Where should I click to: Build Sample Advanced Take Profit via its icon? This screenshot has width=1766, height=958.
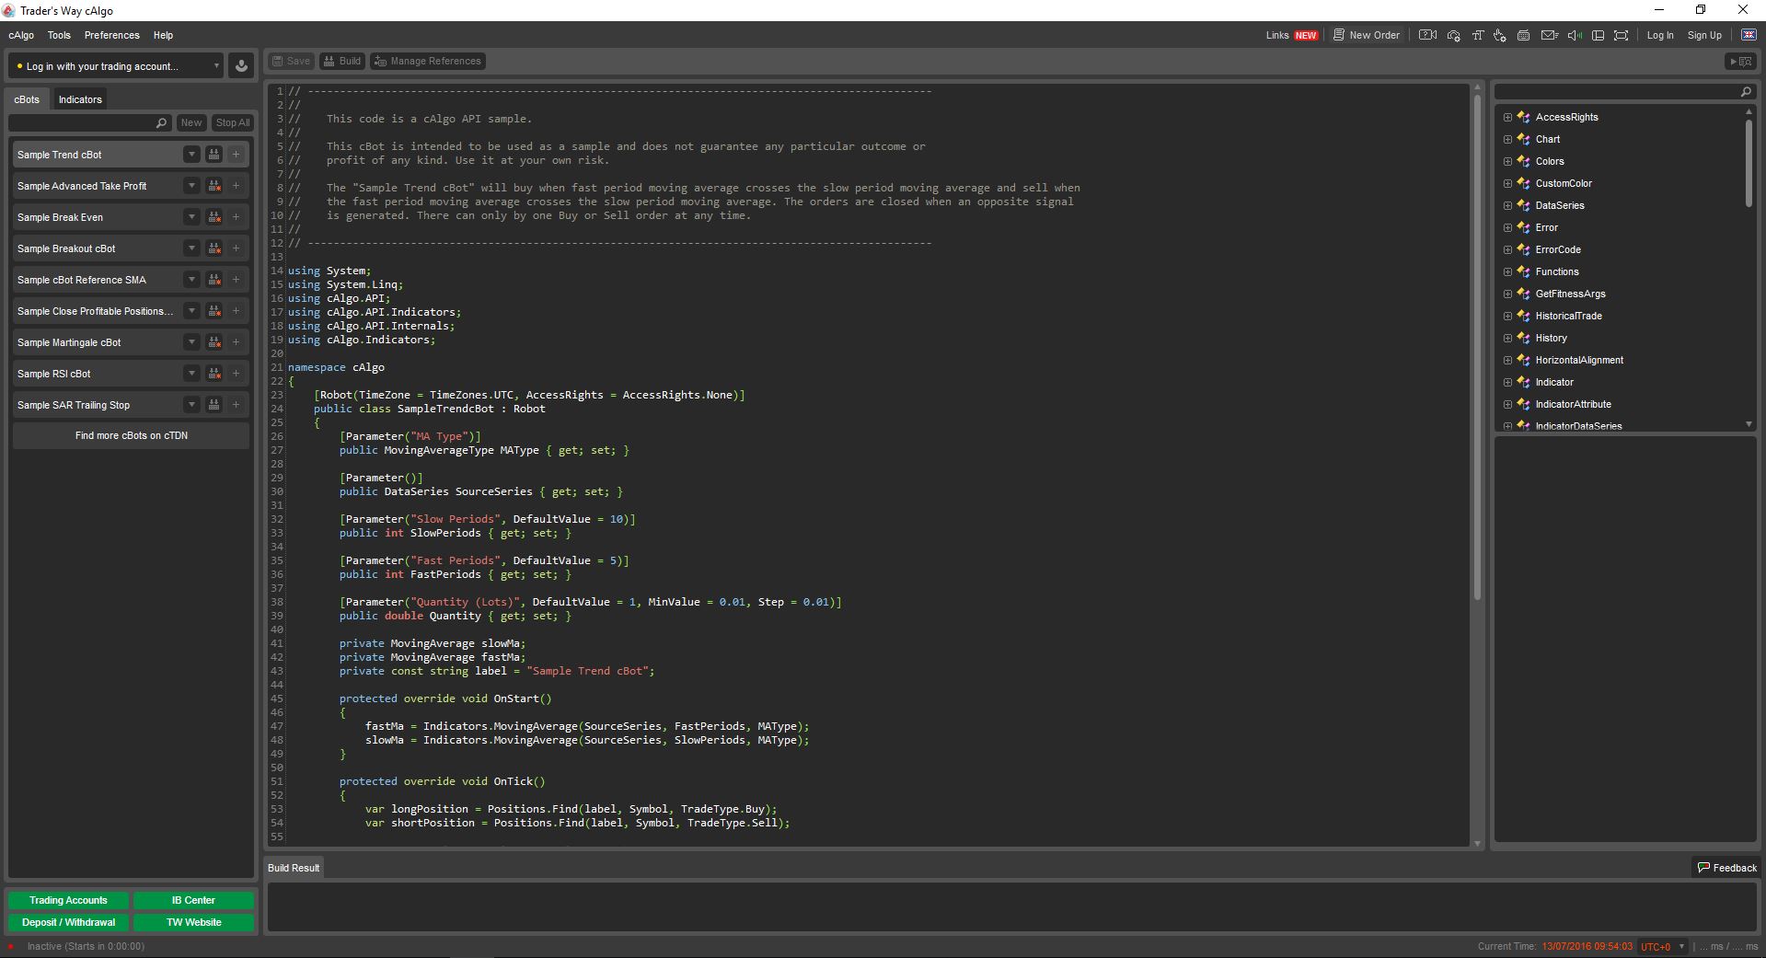[214, 186]
